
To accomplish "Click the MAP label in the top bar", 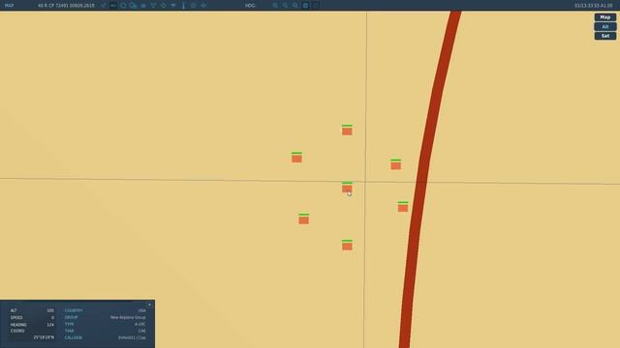I will tap(9, 6).
